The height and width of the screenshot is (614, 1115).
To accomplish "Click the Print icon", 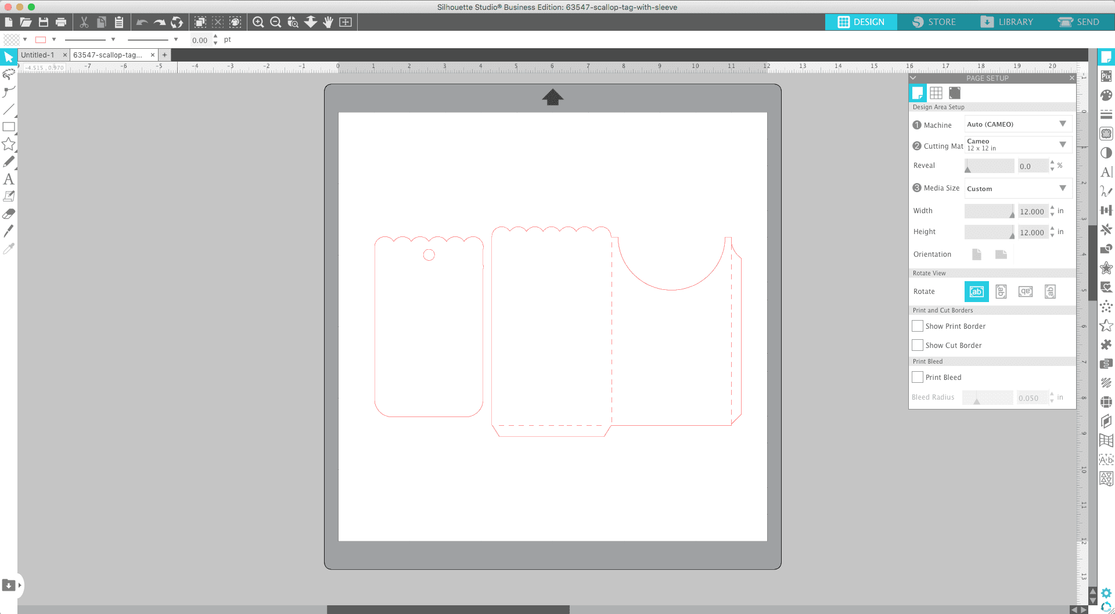I will click(61, 22).
